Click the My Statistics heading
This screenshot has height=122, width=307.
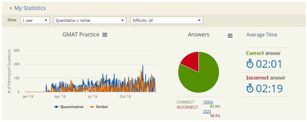point(30,8)
